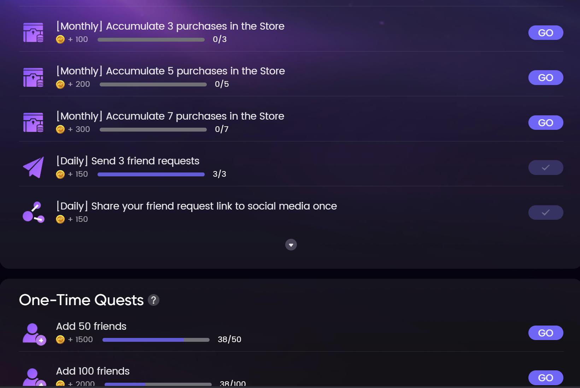
Task: Click the One-Time Quests heading
Action: (x=81, y=300)
